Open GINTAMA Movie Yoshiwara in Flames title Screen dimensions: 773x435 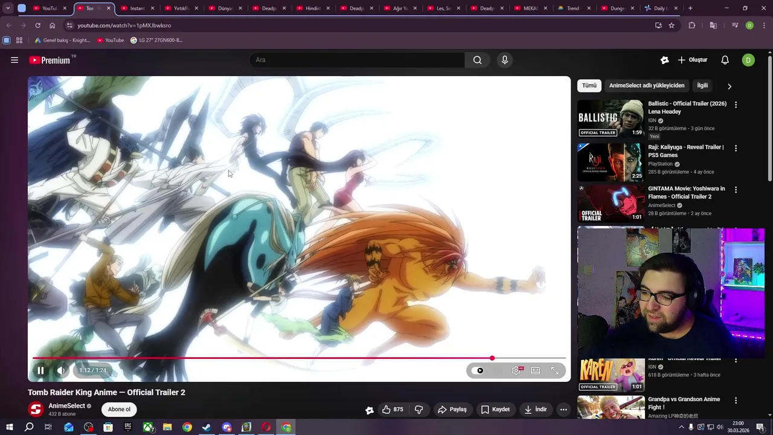point(687,193)
